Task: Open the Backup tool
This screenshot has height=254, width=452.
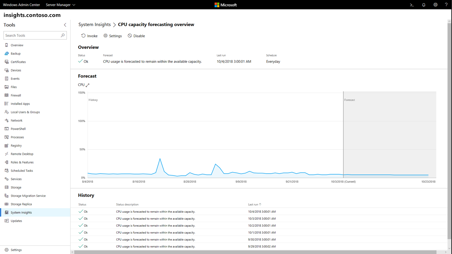Action: (15, 53)
